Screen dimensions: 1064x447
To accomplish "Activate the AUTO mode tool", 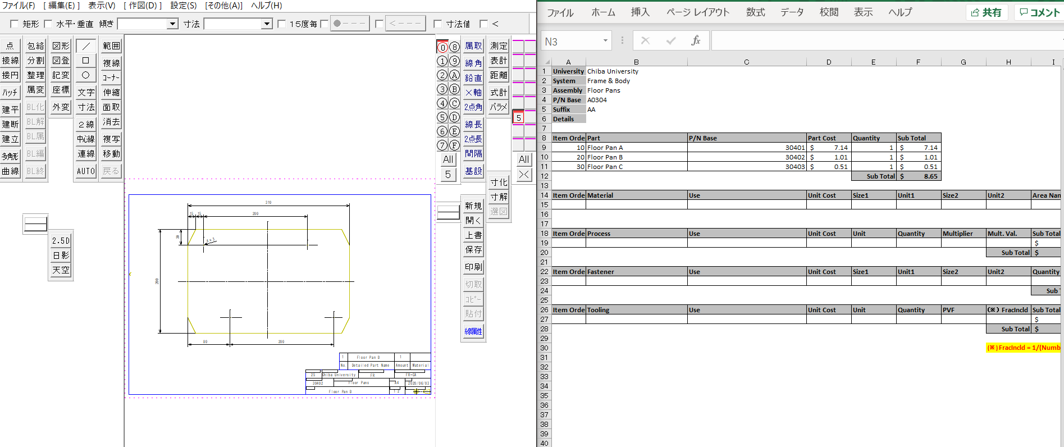I will pos(86,171).
